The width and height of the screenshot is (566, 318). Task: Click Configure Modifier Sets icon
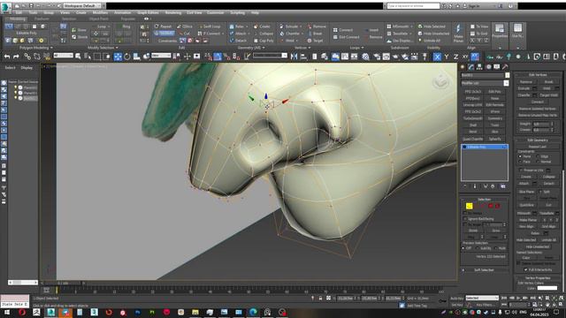[503, 186]
